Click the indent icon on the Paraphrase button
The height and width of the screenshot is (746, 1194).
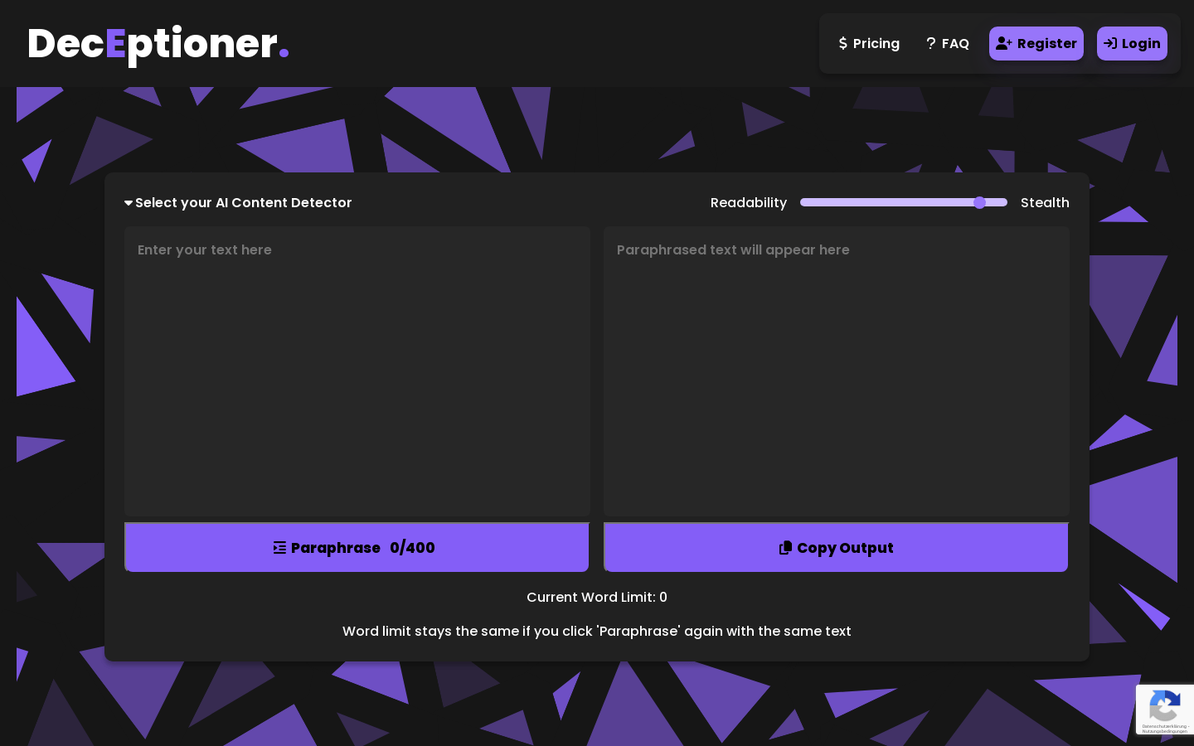click(x=279, y=548)
